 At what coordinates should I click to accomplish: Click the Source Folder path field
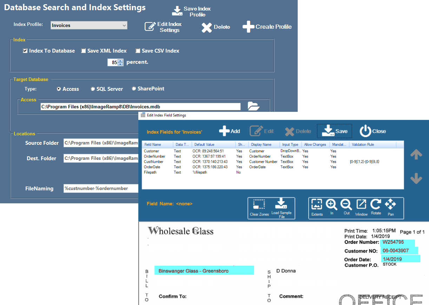(101, 143)
